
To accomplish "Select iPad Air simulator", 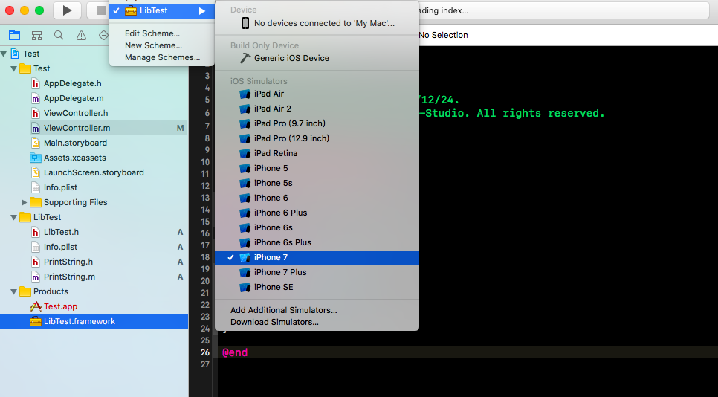I will tap(317, 94).
